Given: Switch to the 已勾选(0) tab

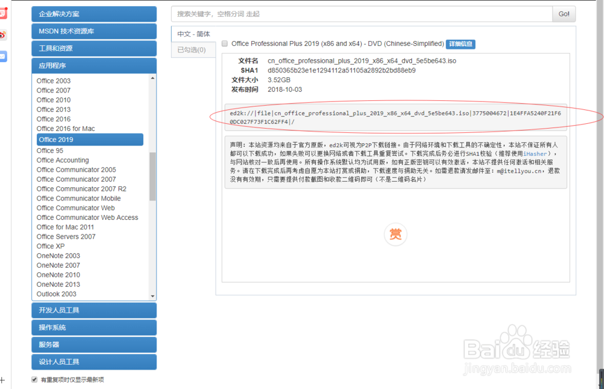Looking at the screenshot, I should tap(193, 50).
